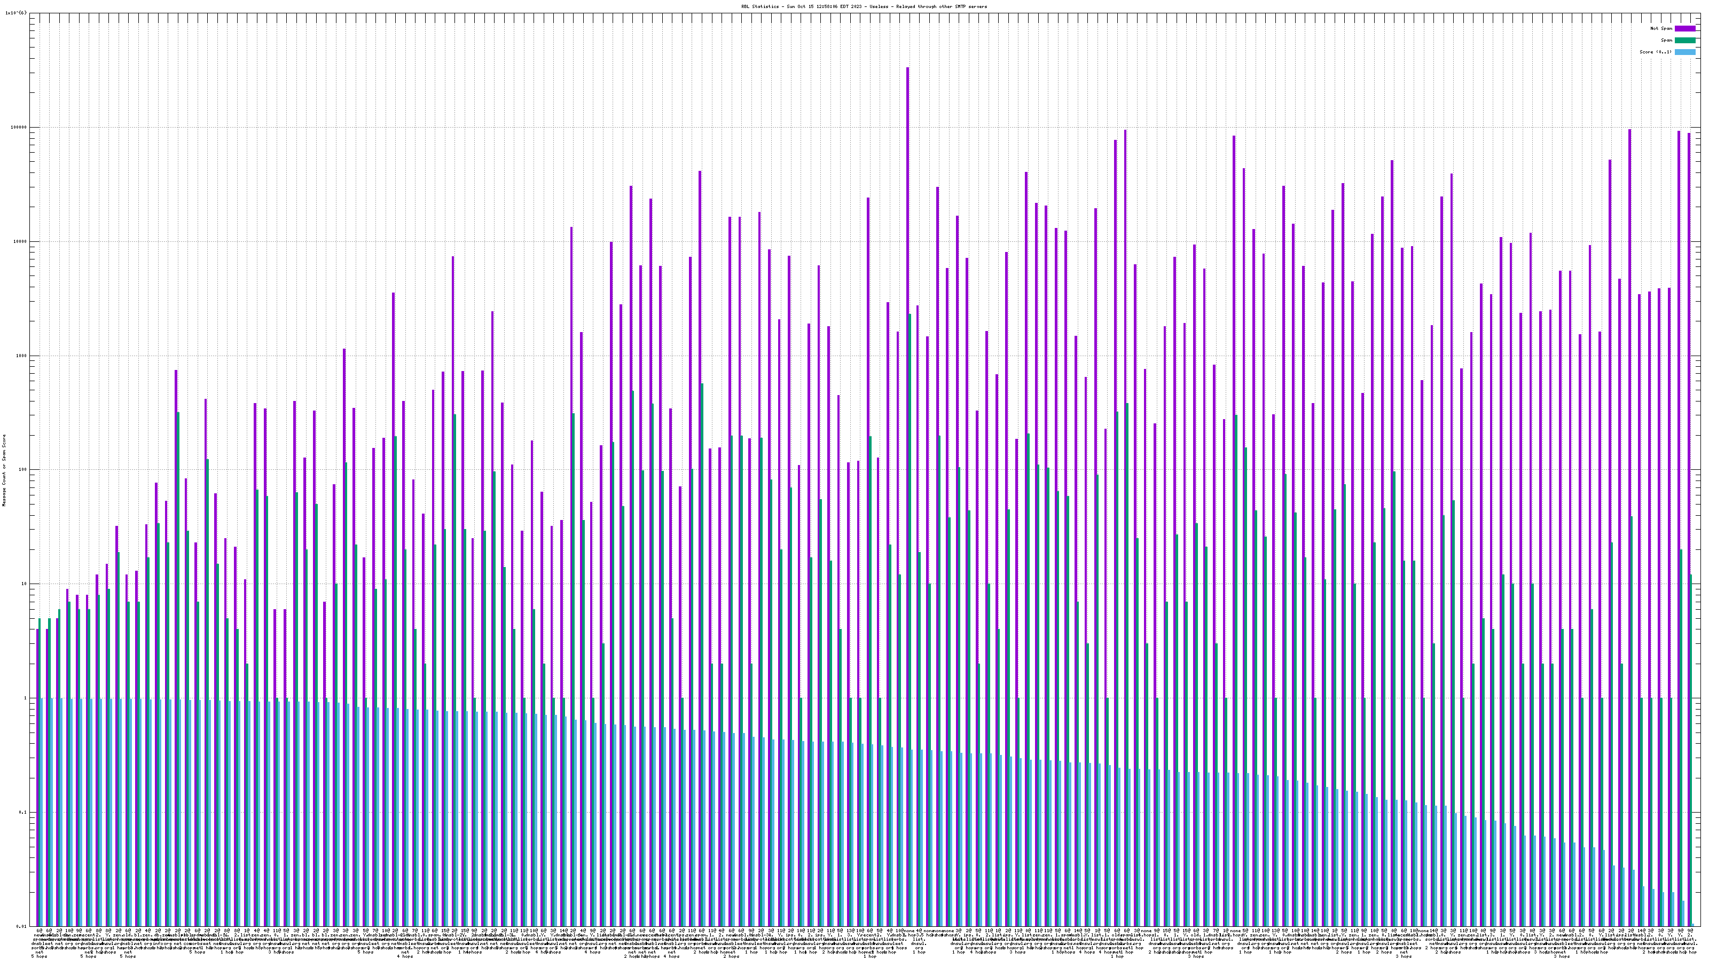Click the 1x10^(6) y-axis tick label
Image resolution: width=1709 pixels, height=961 pixels.
tap(16, 13)
